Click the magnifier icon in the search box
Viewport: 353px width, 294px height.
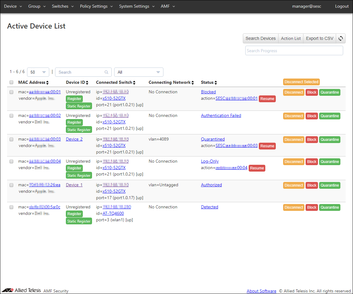tap(106, 72)
